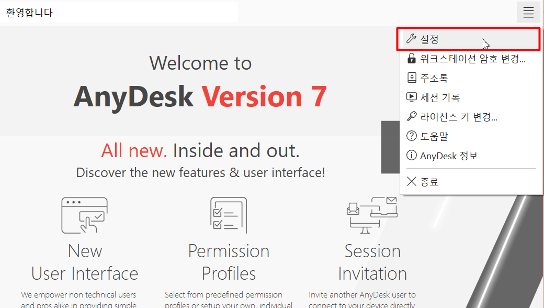Click the Permission Profiles checklist icon

pos(229,215)
